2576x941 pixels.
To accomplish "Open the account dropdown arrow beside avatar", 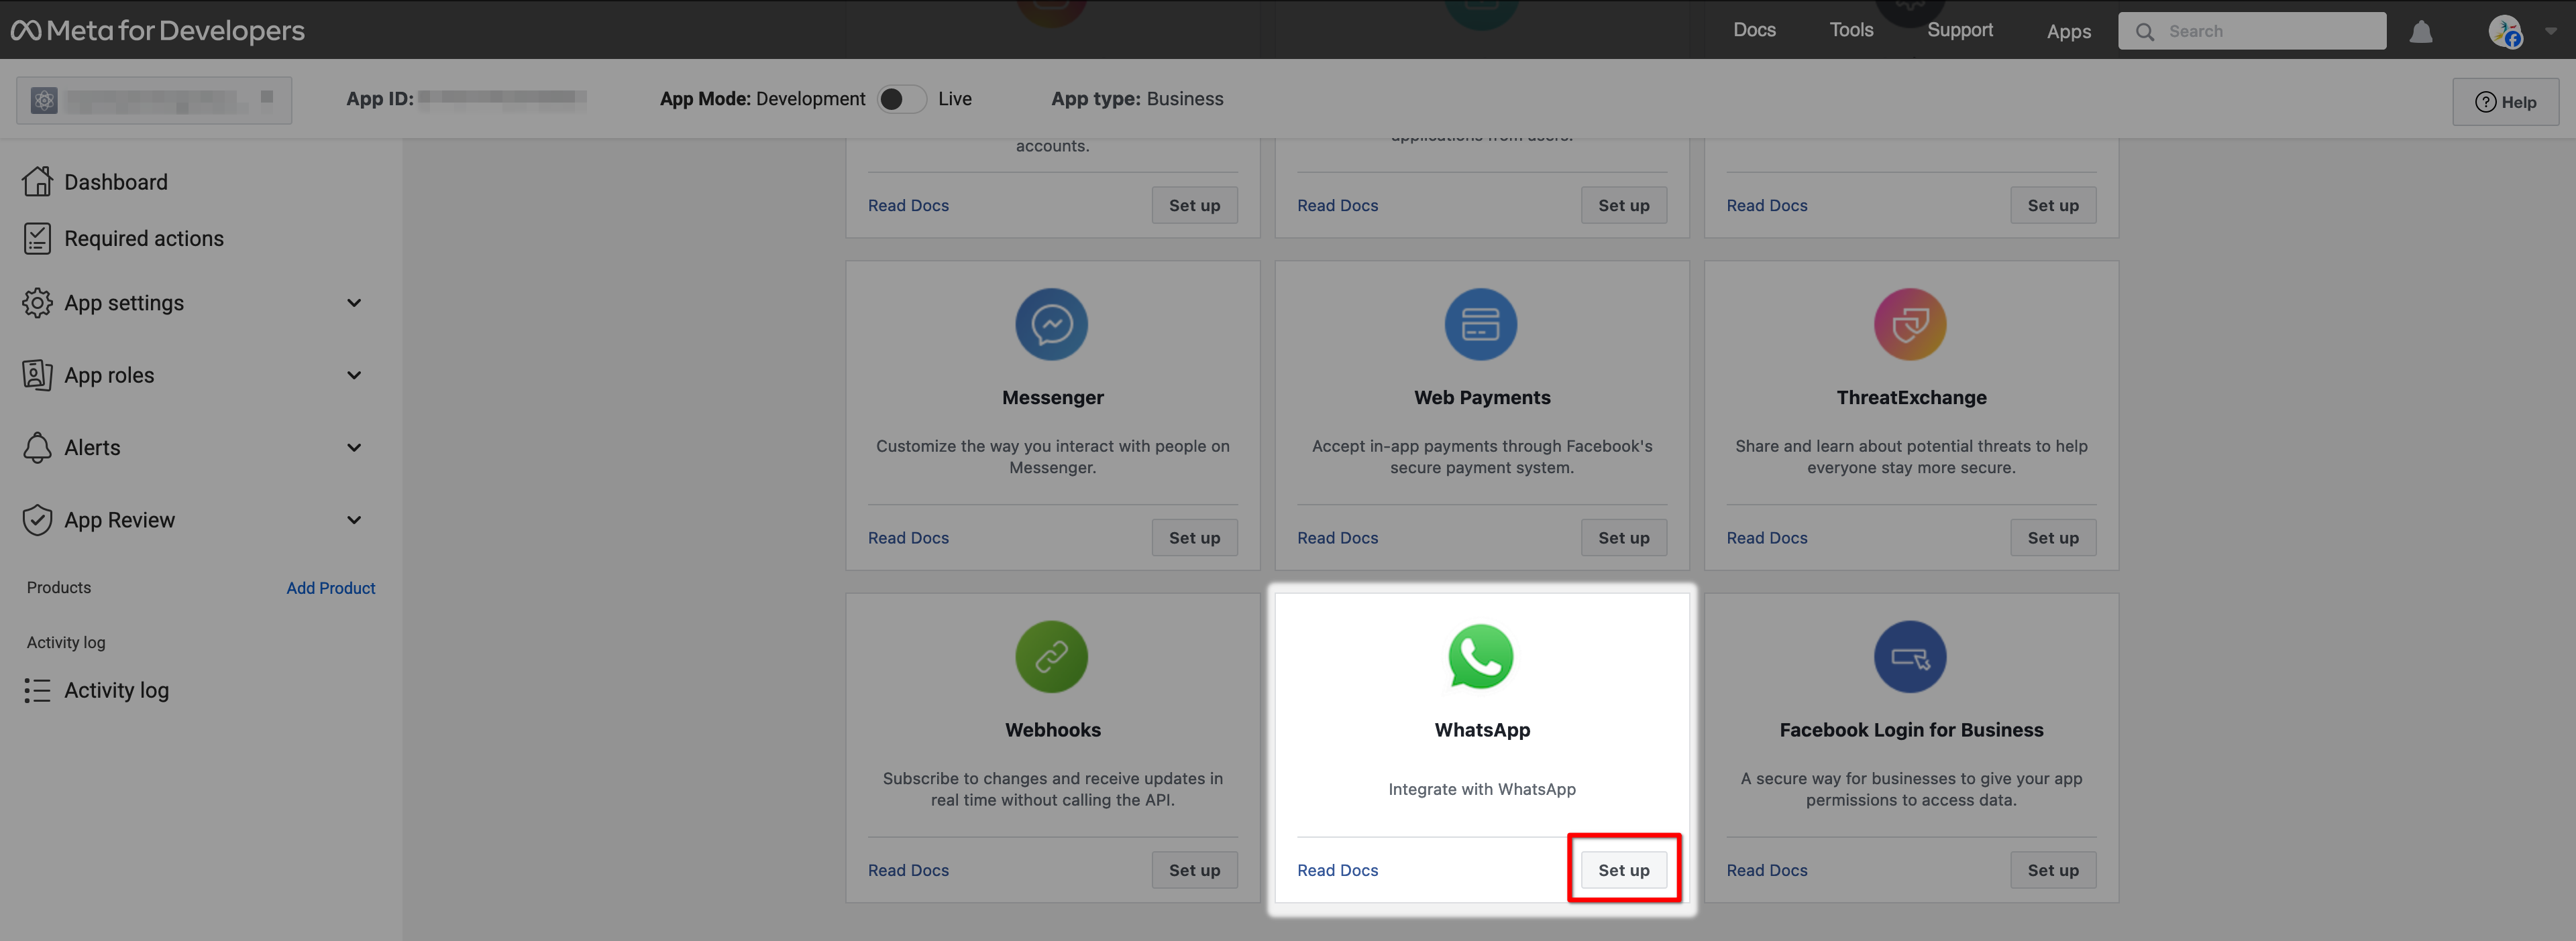I will [x=2551, y=32].
